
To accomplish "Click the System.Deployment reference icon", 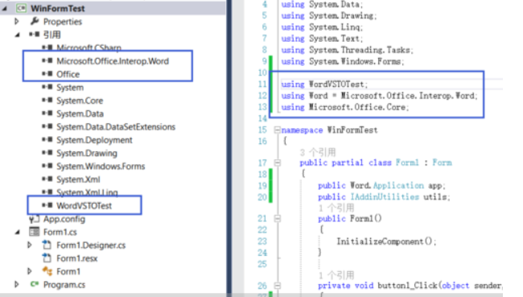I will click(47, 139).
